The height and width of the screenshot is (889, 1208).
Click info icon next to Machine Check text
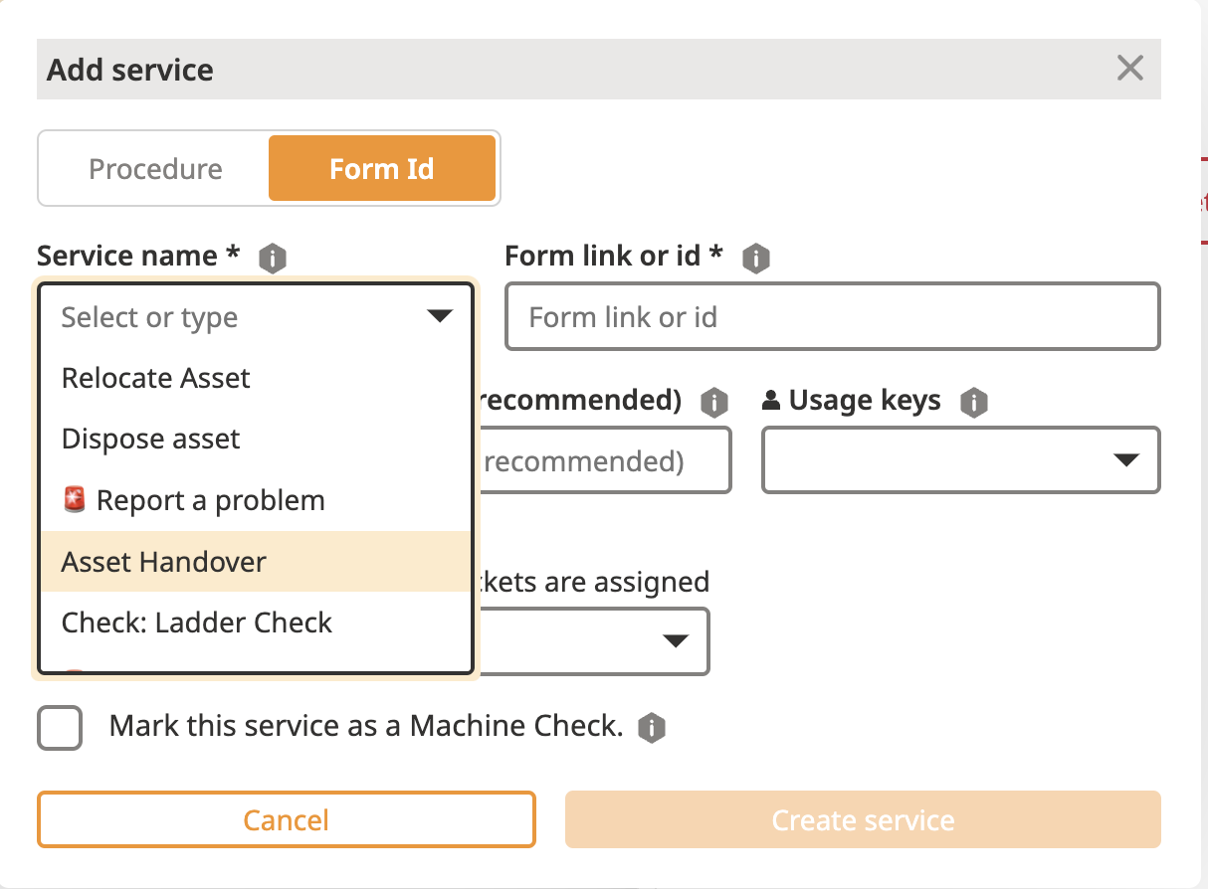pyautogui.click(x=652, y=728)
